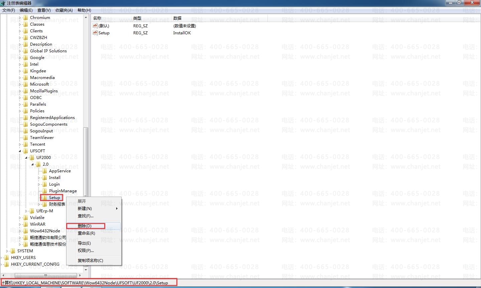Click the tree pane scroll-up arrow
Screen dimensions: 481x288
coord(86,17)
